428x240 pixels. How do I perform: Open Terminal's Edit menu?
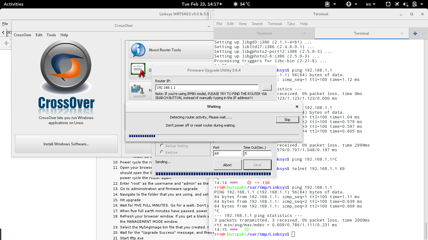pos(230,24)
